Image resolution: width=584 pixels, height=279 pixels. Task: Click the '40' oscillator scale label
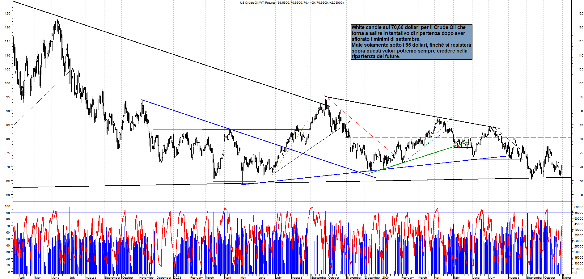point(8,246)
